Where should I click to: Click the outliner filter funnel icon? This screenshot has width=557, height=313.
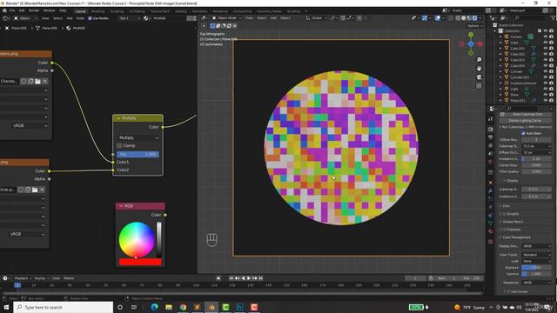point(554,17)
